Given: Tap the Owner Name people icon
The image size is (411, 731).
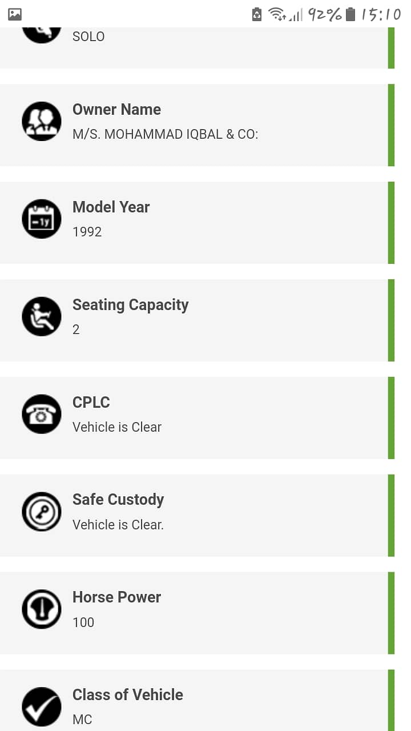Looking at the screenshot, I should pos(42,121).
